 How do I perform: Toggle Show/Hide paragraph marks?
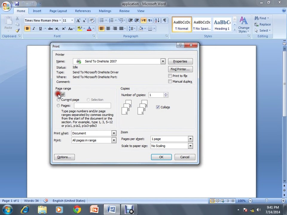pos(165,21)
